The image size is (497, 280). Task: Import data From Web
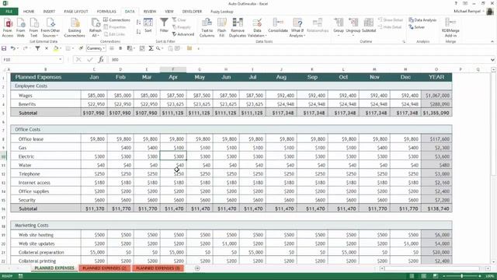pos(21,28)
